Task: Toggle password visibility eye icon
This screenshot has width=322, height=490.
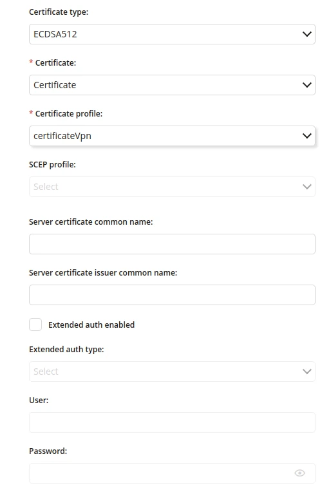Action: (x=300, y=473)
